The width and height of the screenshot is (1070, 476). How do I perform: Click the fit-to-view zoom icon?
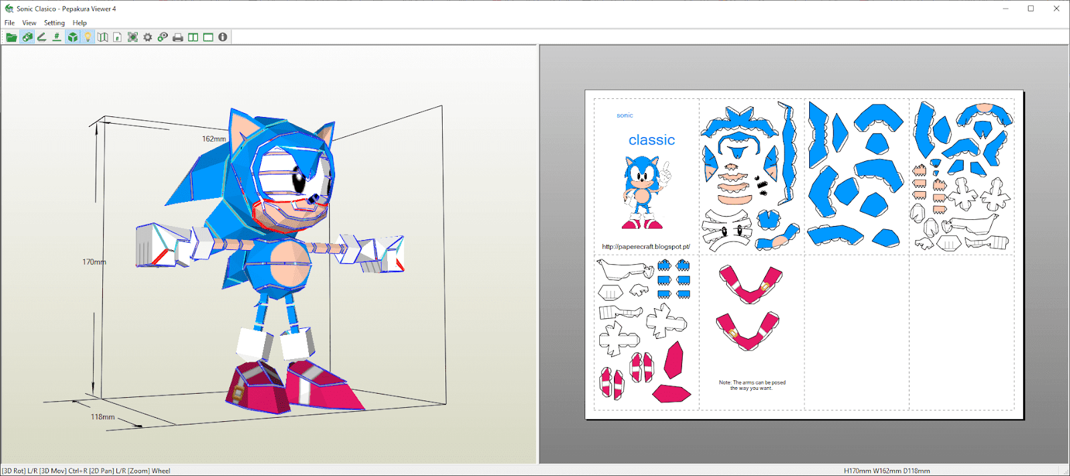[132, 37]
